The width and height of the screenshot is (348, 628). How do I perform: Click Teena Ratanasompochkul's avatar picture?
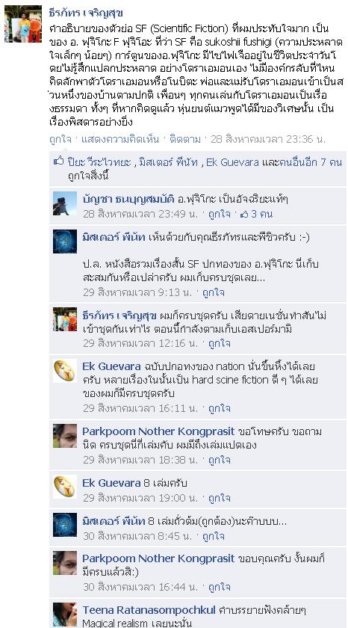(65, 615)
